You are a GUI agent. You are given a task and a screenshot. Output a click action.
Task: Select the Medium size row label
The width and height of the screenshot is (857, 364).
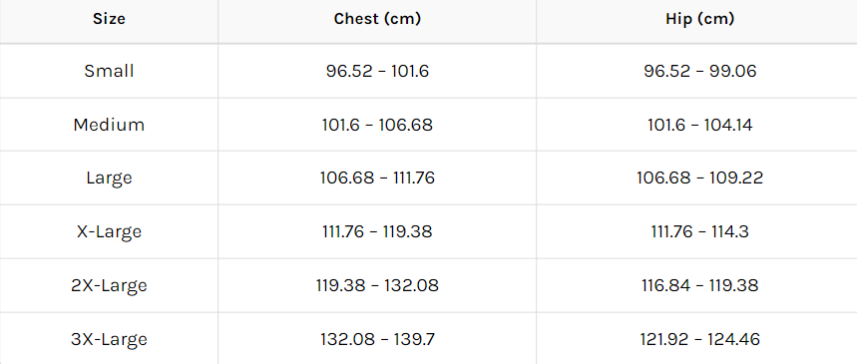point(109,125)
